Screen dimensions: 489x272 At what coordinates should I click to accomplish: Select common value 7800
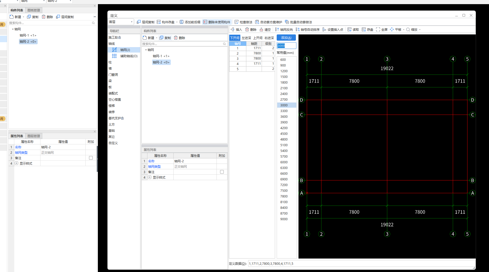[284, 196]
